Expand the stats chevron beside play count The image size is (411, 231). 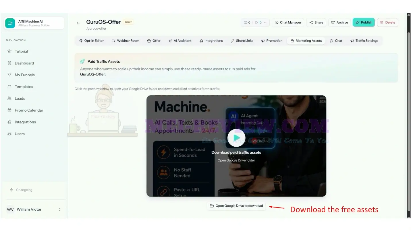pyautogui.click(x=265, y=22)
